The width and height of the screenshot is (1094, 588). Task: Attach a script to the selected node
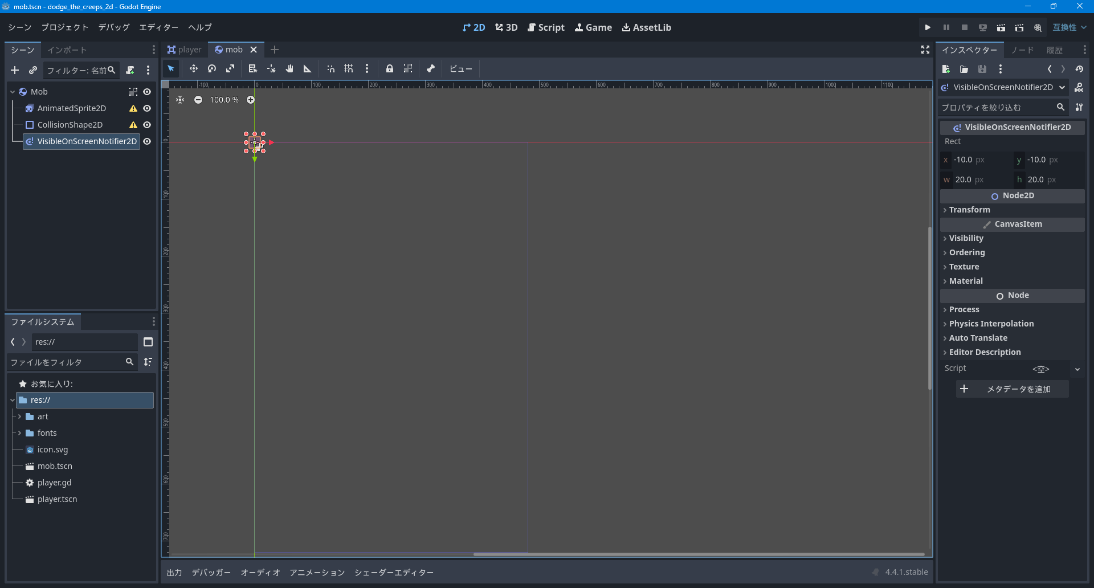click(x=130, y=70)
